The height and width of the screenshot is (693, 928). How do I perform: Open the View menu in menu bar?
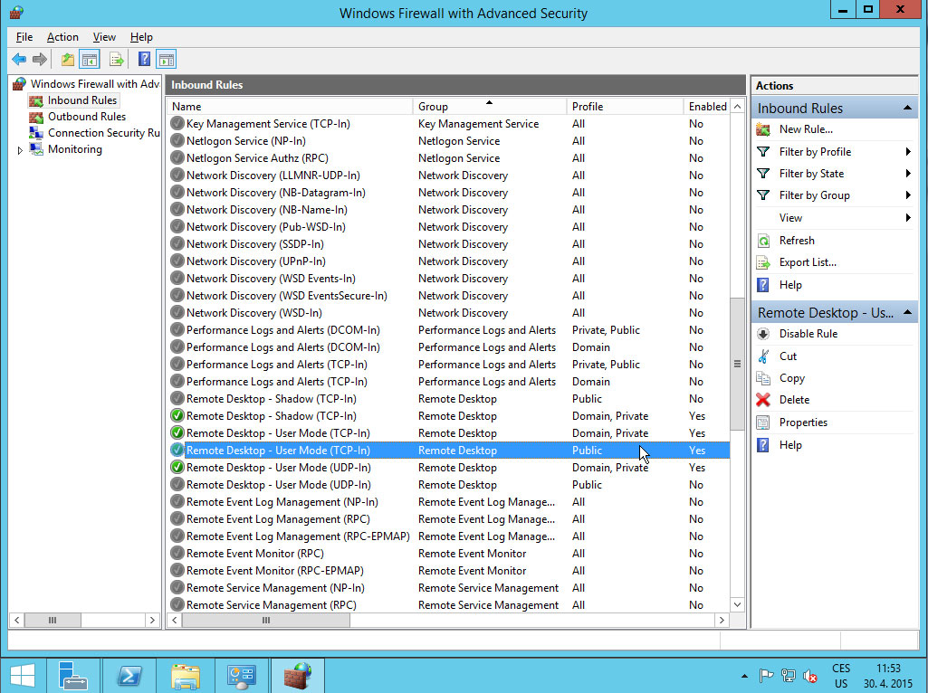click(x=104, y=37)
